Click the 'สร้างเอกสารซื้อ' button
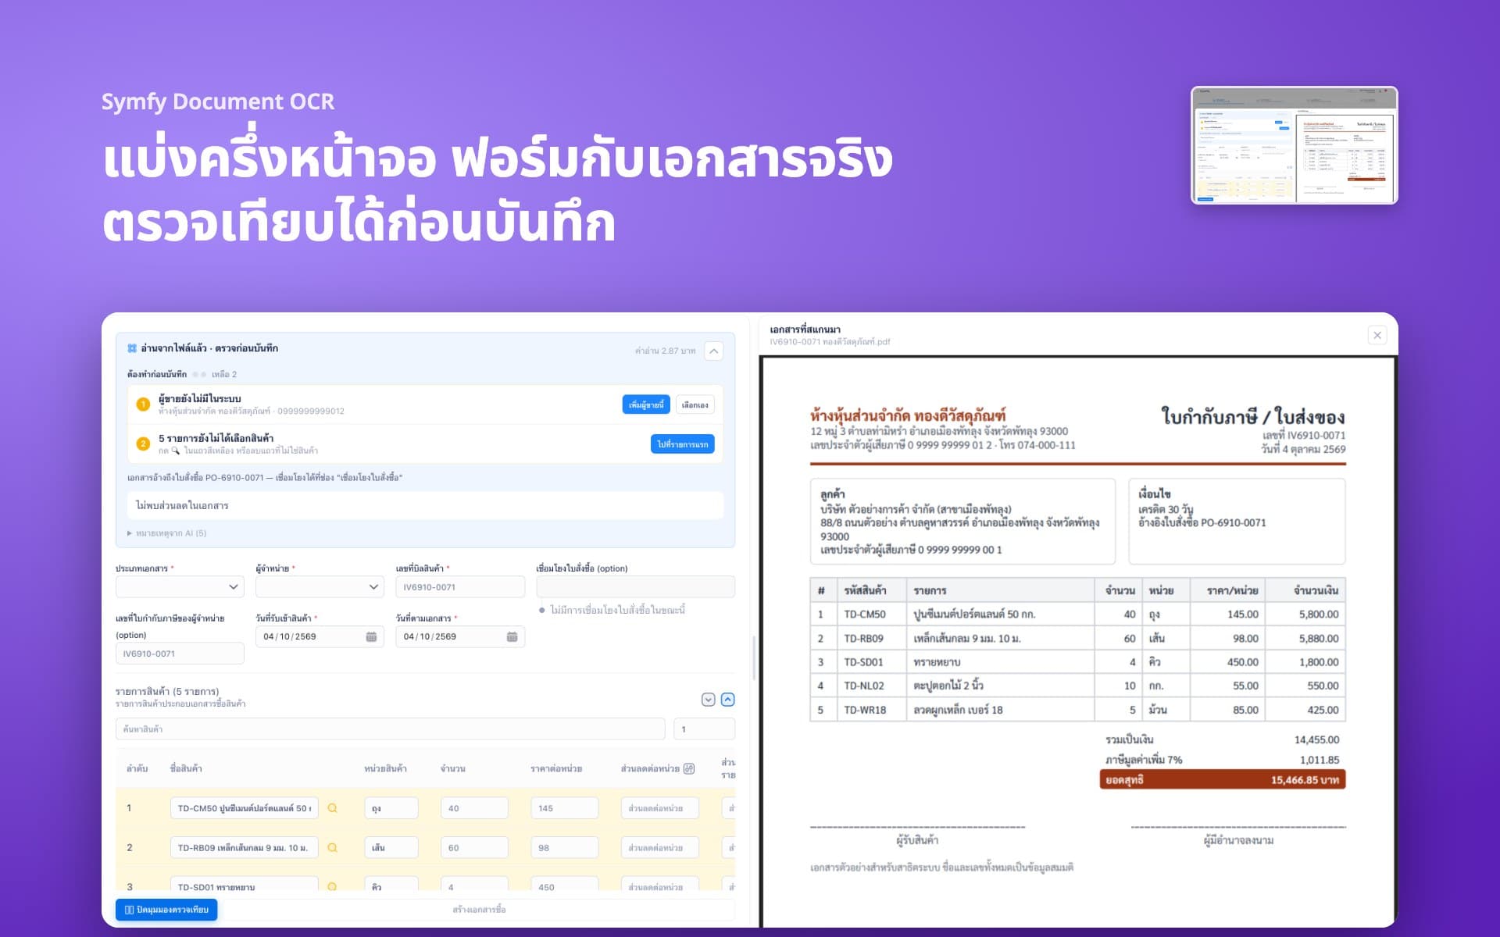Screen dimensions: 1500x937 tap(479, 910)
